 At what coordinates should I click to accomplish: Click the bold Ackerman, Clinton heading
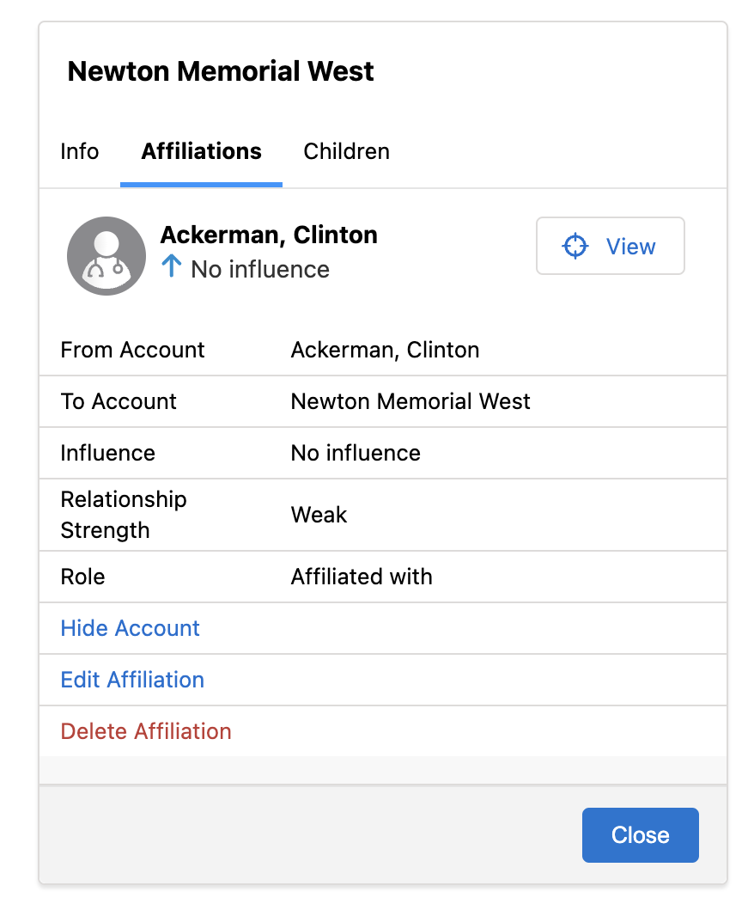[x=269, y=235]
